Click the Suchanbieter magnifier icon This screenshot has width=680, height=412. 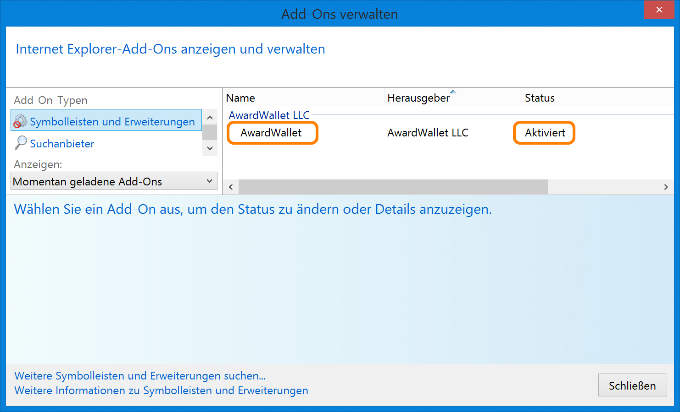[x=21, y=143]
